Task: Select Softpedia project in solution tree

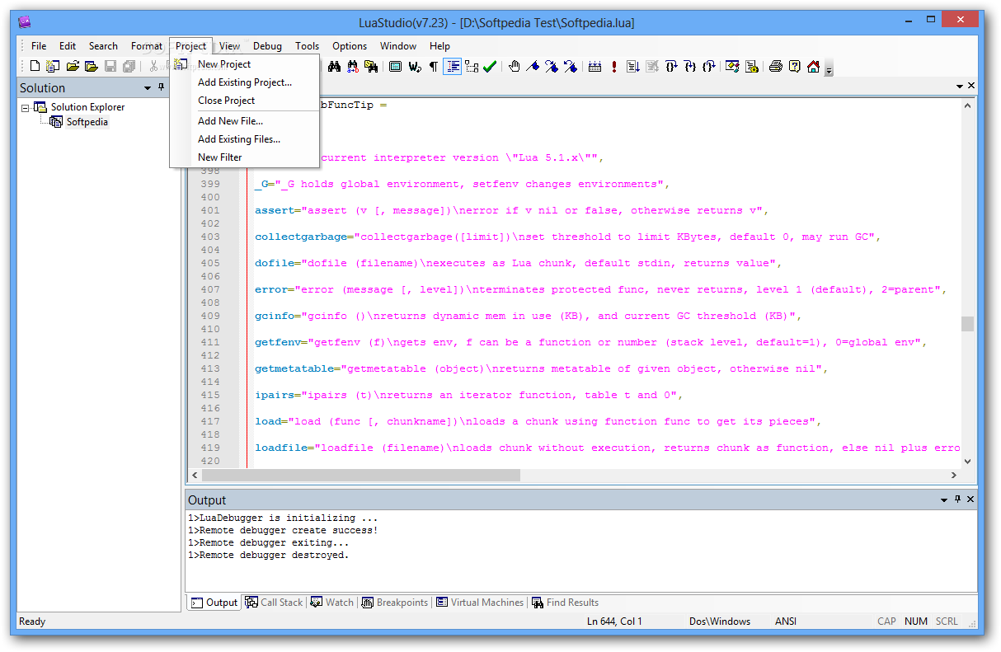Action: click(x=87, y=122)
